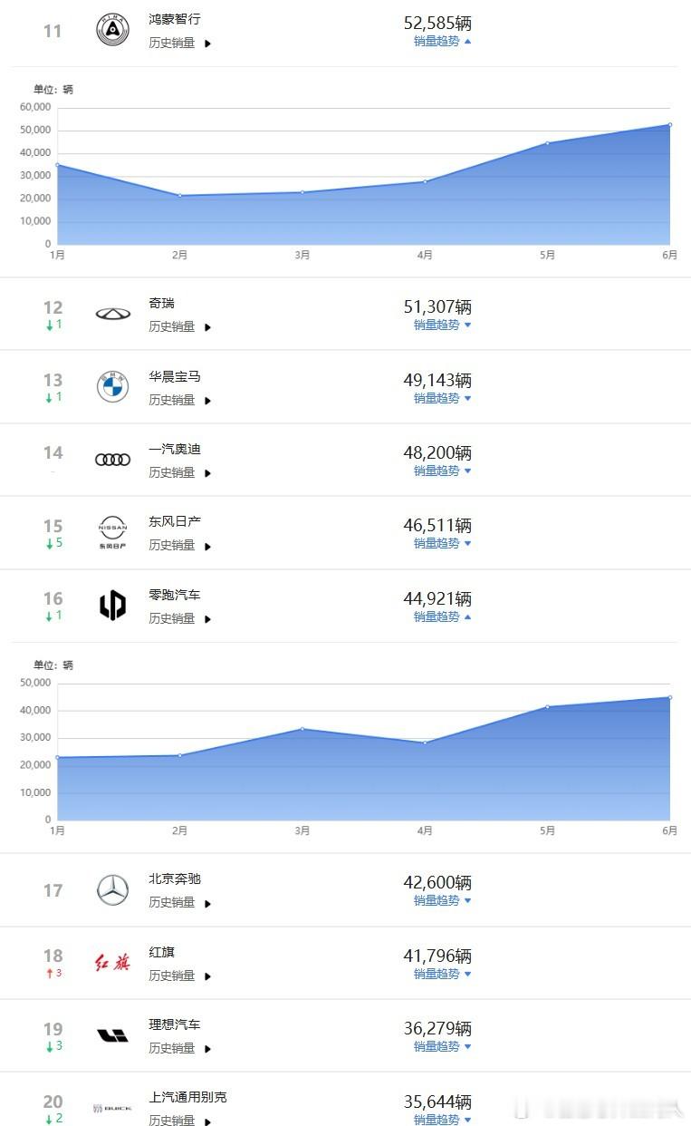This screenshot has height=1126, width=691.
Task: Open 历史销量 for 鸿蒙智行
Action: click(179, 43)
